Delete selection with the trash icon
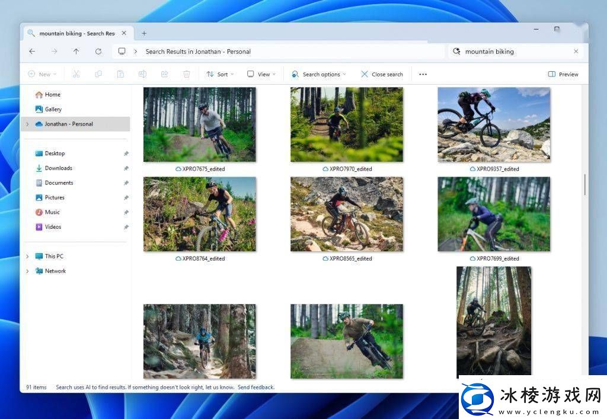Viewport: 607px width, 419px height. (187, 74)
